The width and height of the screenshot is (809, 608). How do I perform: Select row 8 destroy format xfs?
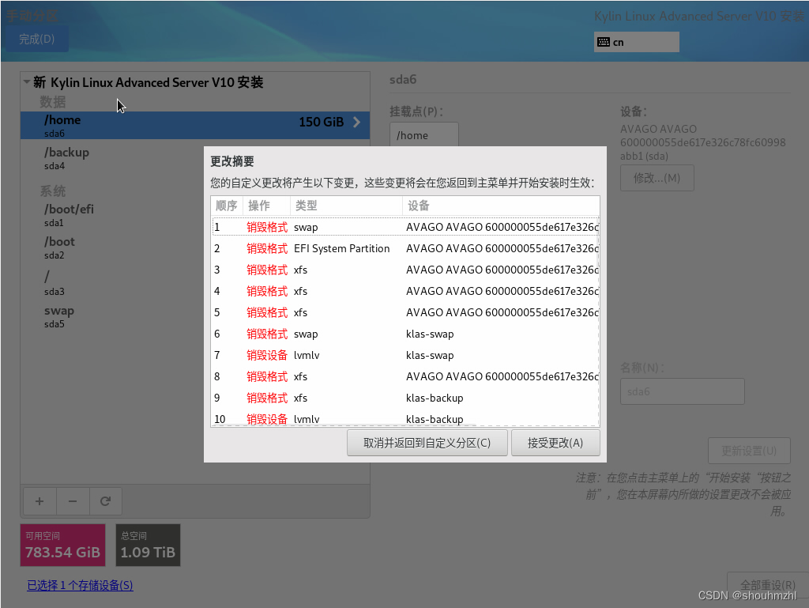click(405, 376)
